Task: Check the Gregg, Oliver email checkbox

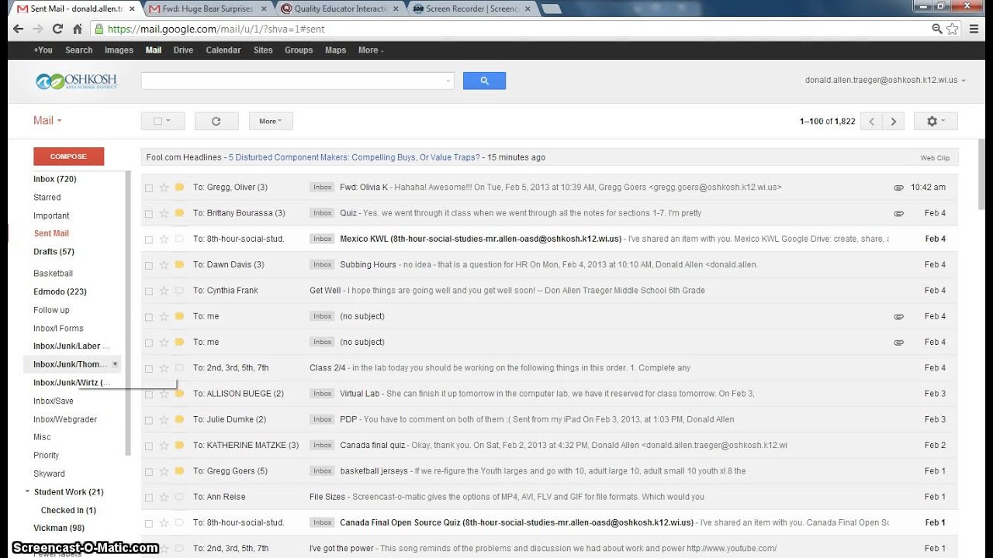Action: [149, 188]
